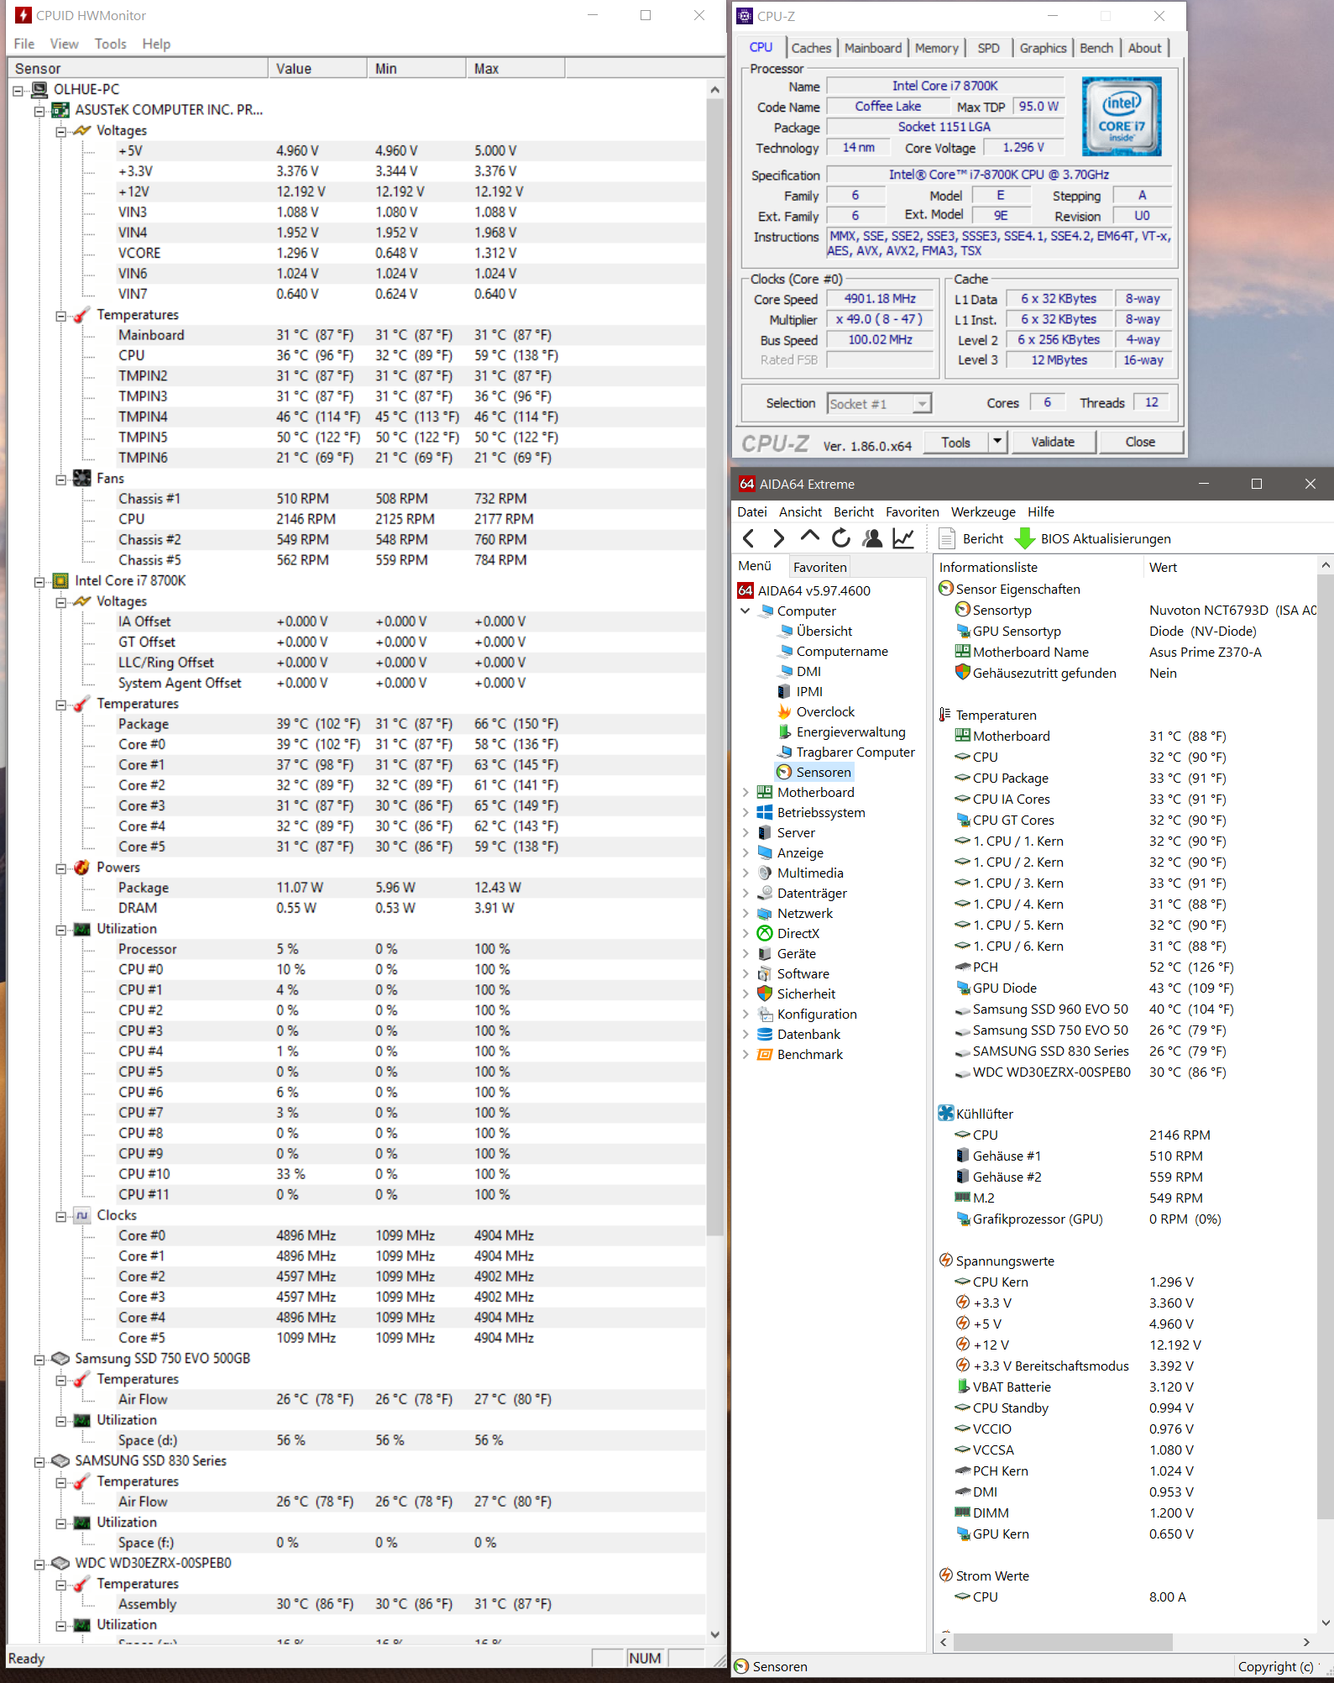Open the About tab in CPU-Z
This screenshot has height=1683, width=1334.
coord(1144,48)
